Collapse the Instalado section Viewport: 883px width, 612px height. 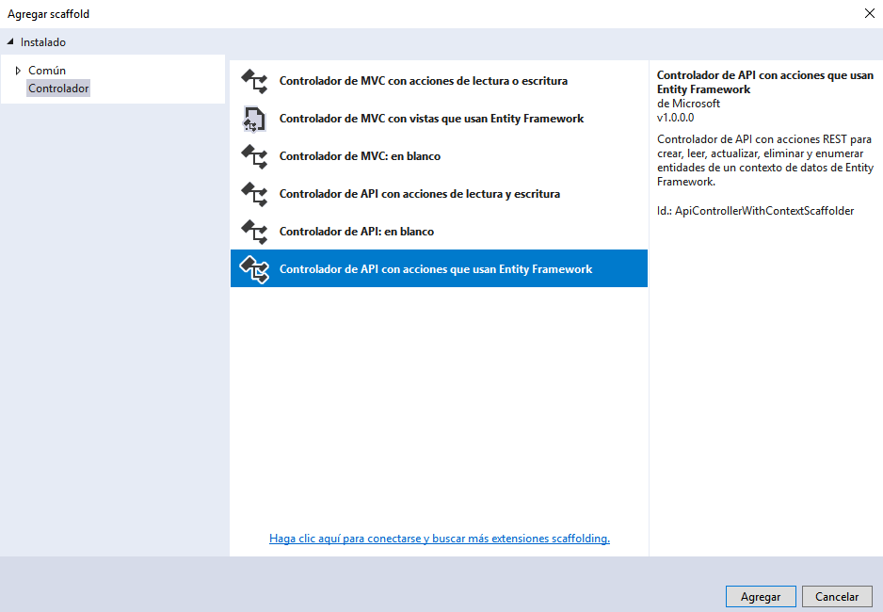coord(10,41)
